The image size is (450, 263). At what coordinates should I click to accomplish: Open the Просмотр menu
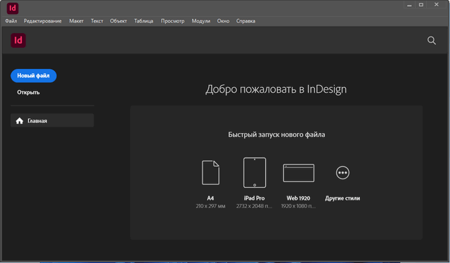[172, 21]
